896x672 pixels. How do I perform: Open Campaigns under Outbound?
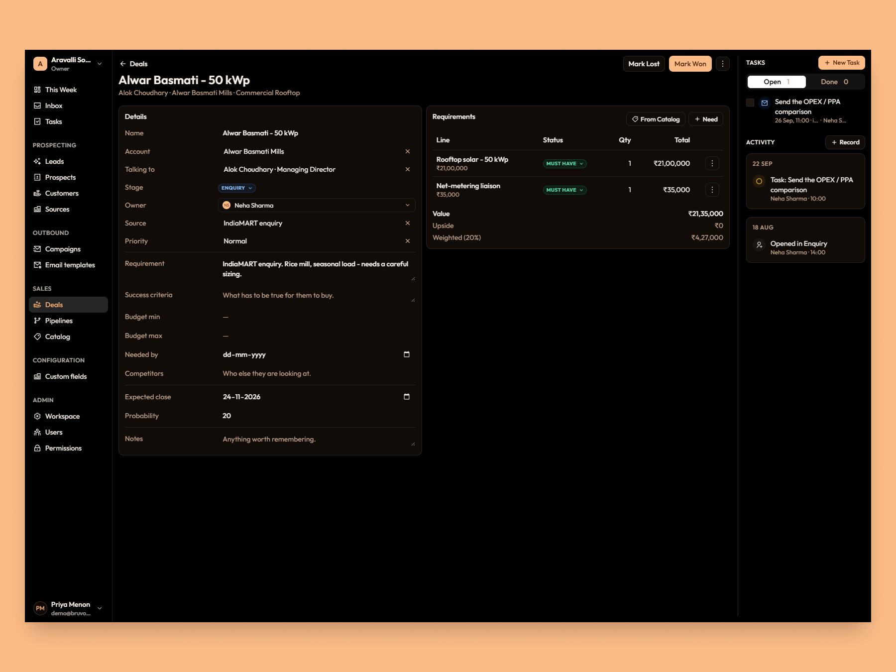coord(68,249)
